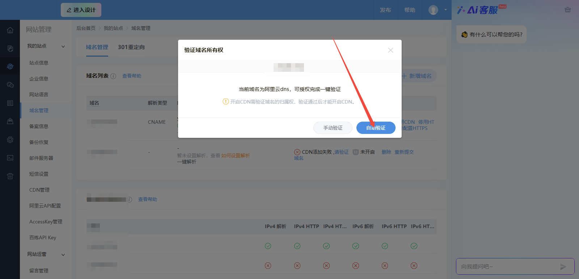Open 网站语言 in the sidebar

pyautogui.click(x=39, y=95)
